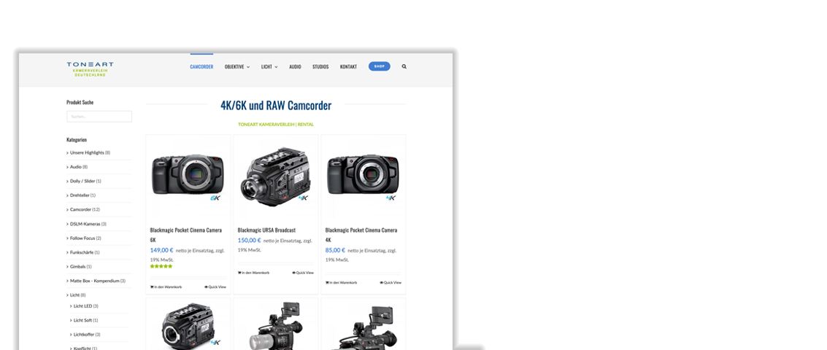Select the Dolly / Slider category
The image size is (827, 350).
point(85,182)
